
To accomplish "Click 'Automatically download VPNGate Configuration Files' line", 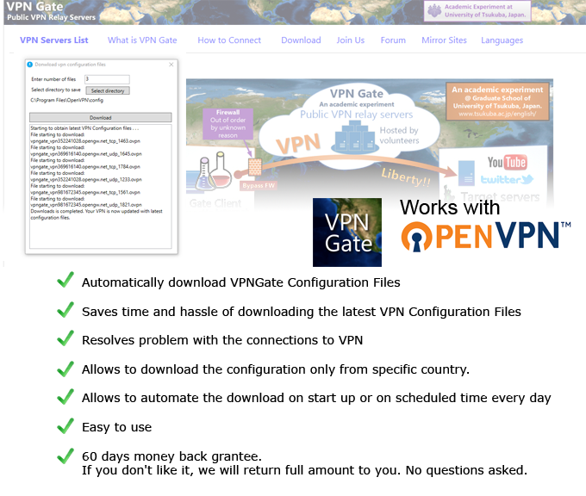I will [x=240, y=282].
